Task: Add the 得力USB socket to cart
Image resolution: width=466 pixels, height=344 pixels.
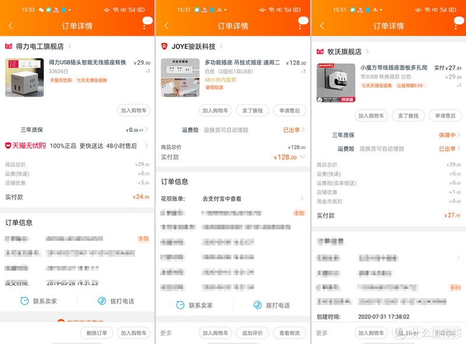Action: coord(134,110)
